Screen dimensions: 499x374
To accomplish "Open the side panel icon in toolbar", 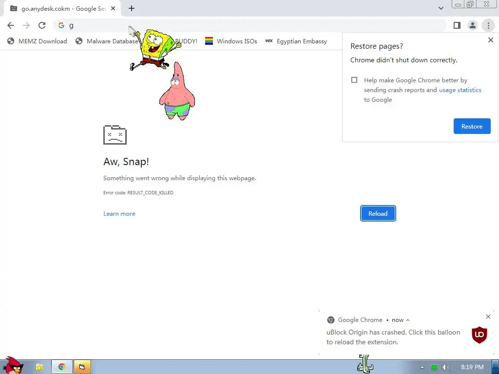I will tap(457, 25).
